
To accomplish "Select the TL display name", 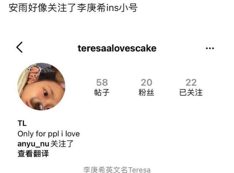I will click(22, 123).
